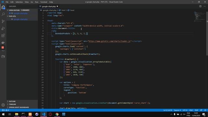Select google-chart.php under PHP-UTIL folder
The height and width of the screenshot is (117, 208).
[20, 19]
